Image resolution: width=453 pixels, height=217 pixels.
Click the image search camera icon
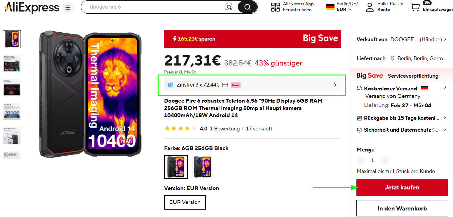tap(229, 7)
